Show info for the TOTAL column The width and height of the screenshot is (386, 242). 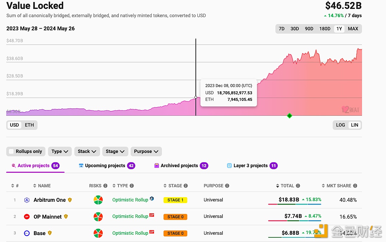(298, 186)
